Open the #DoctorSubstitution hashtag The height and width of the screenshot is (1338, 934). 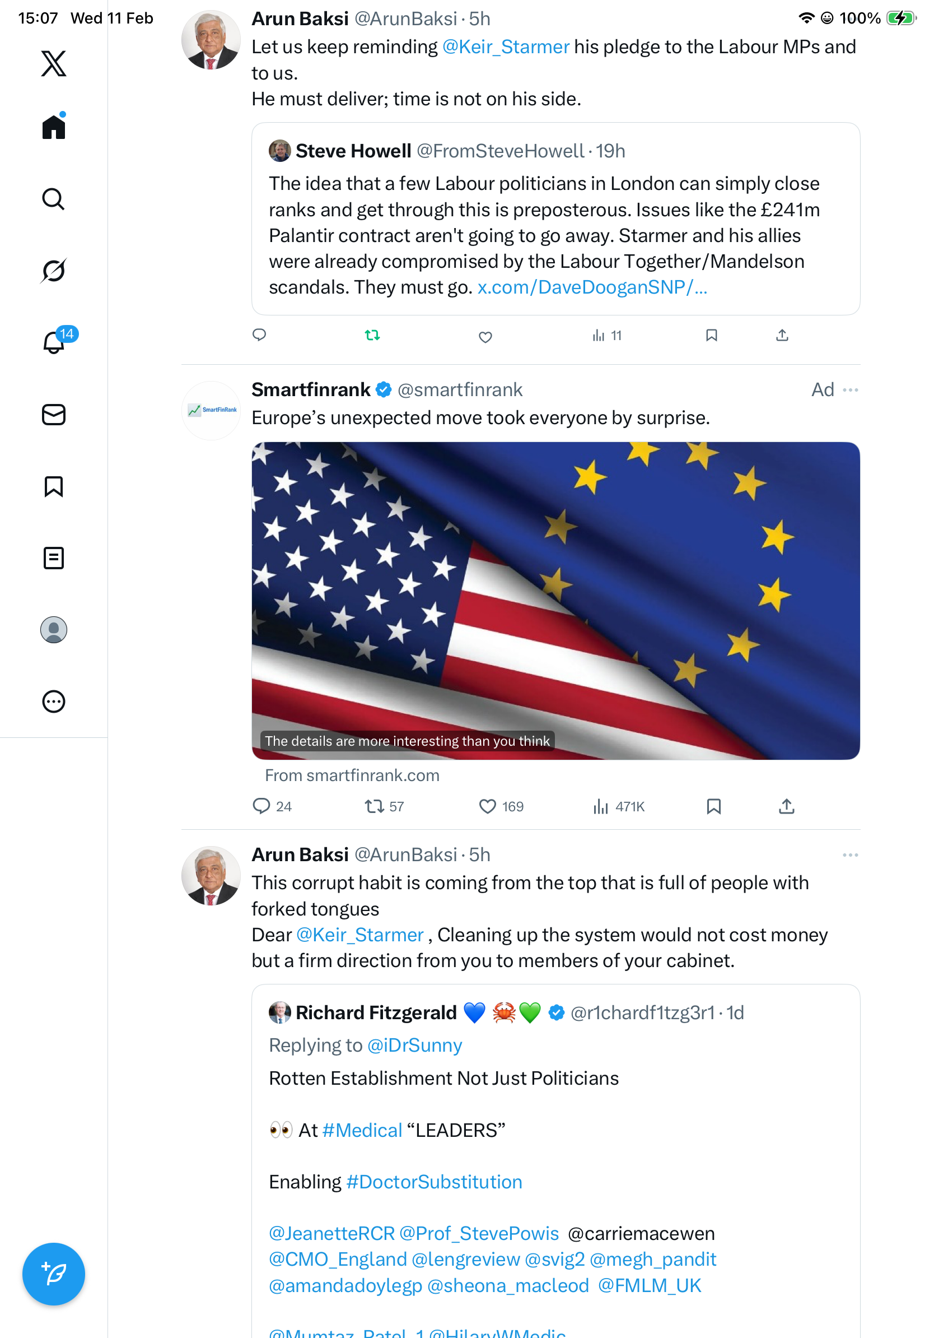[434, 1181]
